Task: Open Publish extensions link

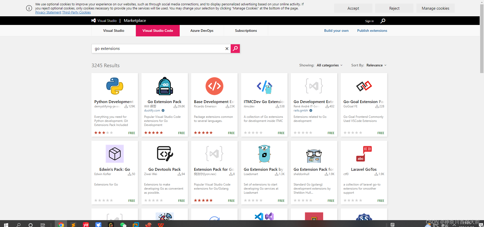Action: click(372, 31)
